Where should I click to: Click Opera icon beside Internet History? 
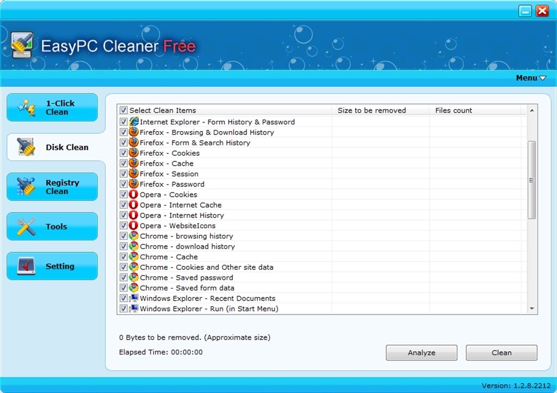click(134, 215)
